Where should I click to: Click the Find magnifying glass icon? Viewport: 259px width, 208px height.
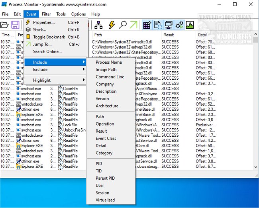coord(123,25)
